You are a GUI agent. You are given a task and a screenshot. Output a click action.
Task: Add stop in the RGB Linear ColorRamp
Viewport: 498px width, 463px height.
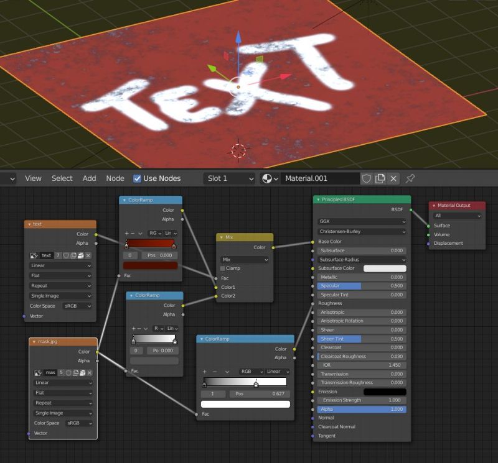pos(205,372)
